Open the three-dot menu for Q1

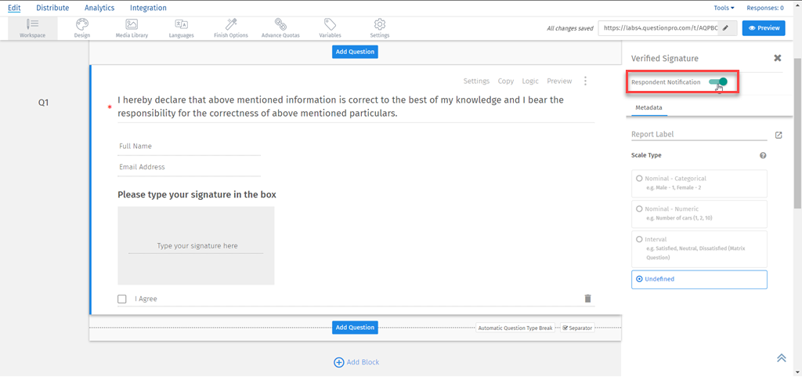tap(586, 82)
